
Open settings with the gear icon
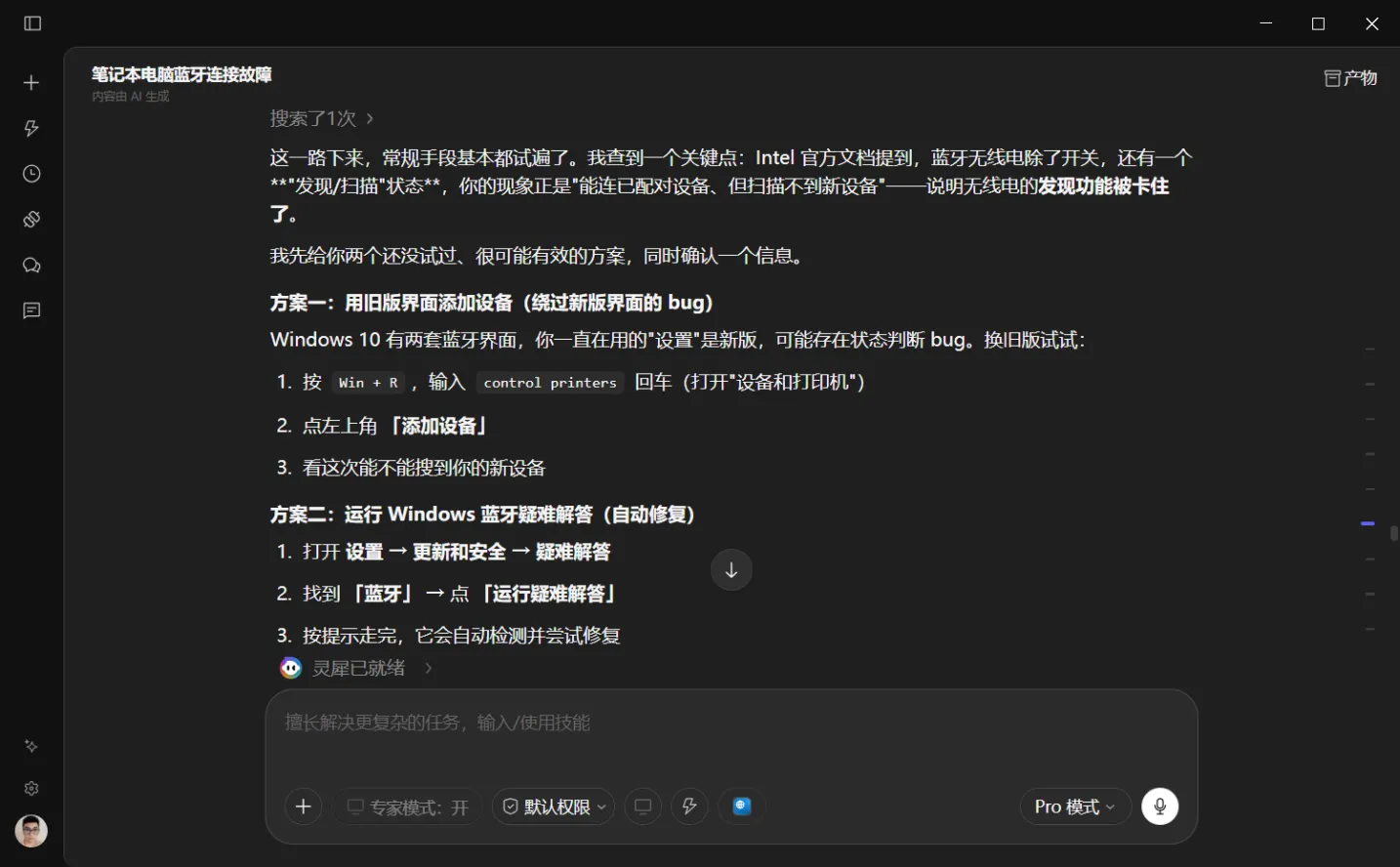click(x=31, y=788)
